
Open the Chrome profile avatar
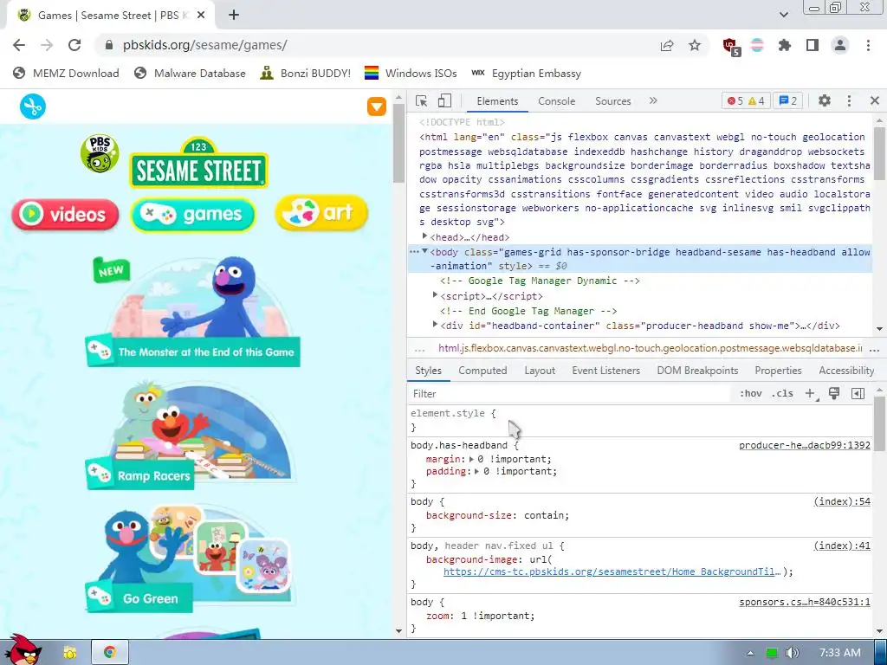[x=840, y=45]
